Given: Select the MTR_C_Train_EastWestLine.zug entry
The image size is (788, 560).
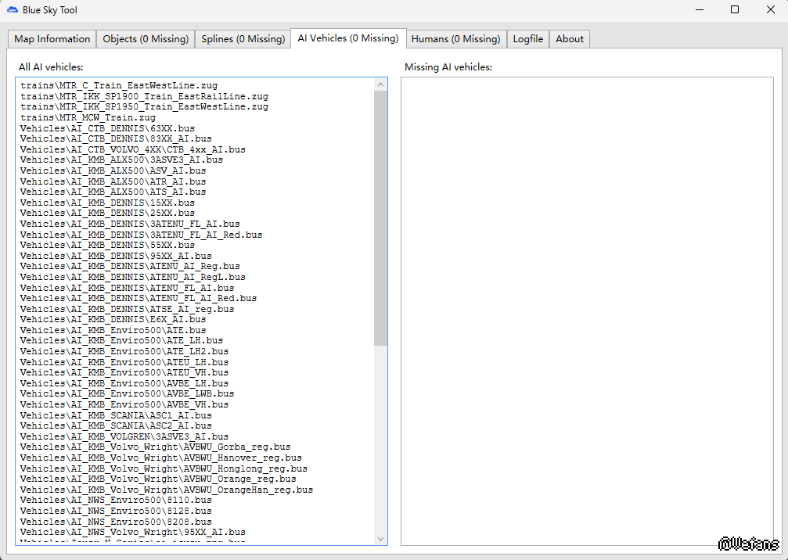Looking at the screenshot, I should click(x=119, y=85).
